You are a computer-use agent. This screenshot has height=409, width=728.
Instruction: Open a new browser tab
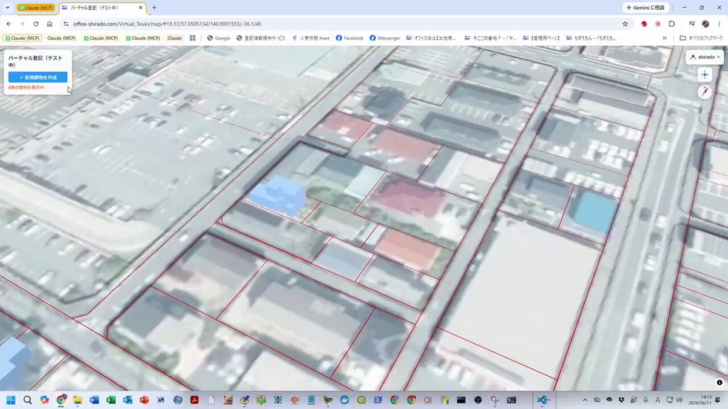[x=154, y=8]
